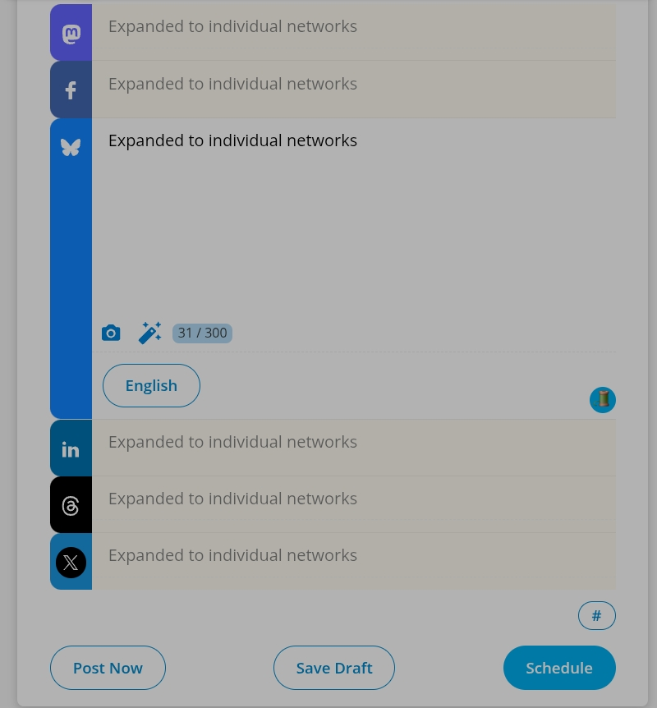Select the X network icon

[x=71, y=563]
